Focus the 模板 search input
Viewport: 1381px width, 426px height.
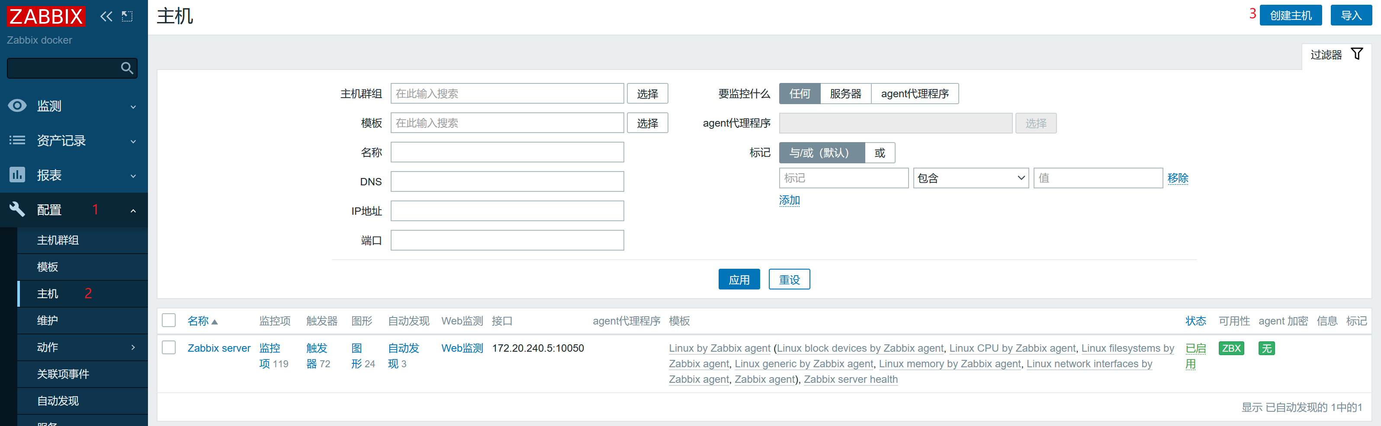(507, 123)
